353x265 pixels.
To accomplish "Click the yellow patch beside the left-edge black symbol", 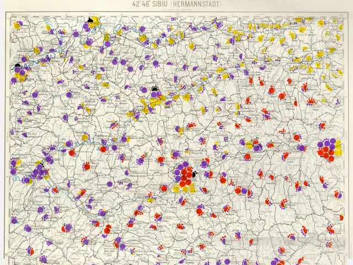I will click(x=23, y=76).
